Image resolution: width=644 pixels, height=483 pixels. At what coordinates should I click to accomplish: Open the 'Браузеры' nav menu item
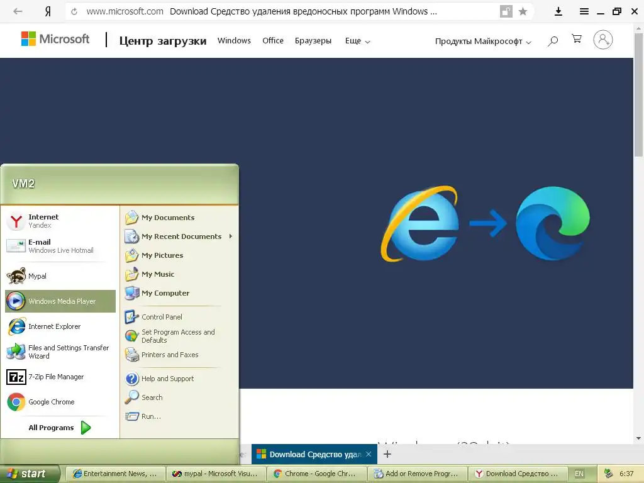(x=313, y=41)
